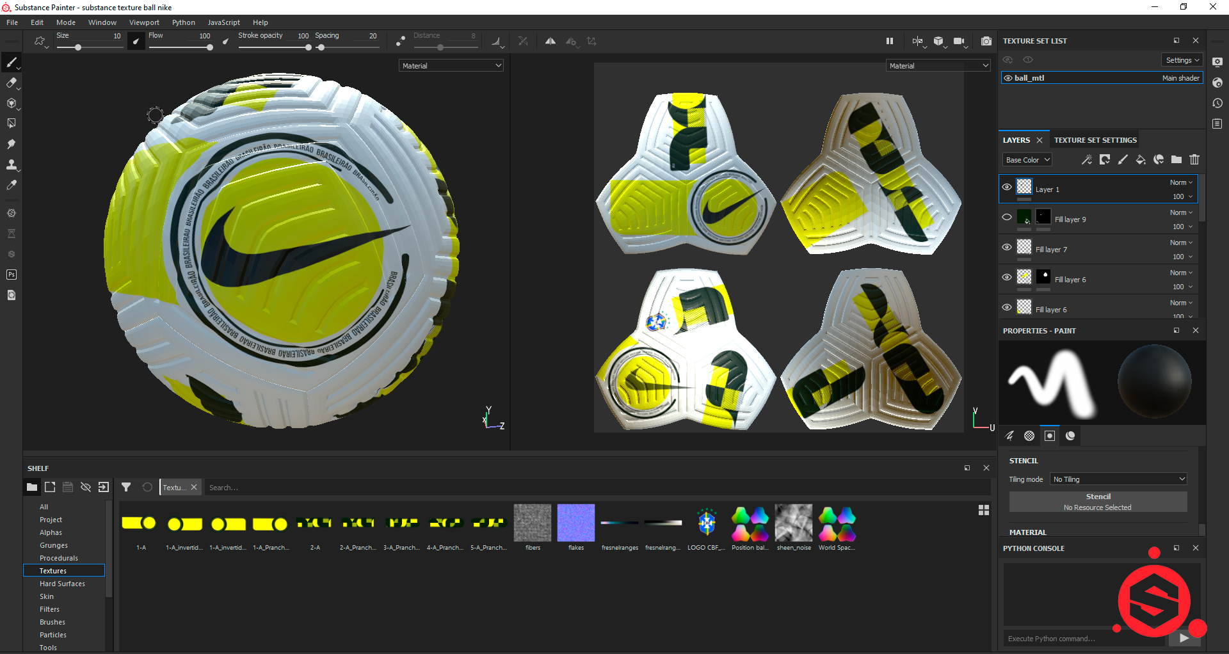Add smart material icon in Layers toolbar

[1159, 159]
